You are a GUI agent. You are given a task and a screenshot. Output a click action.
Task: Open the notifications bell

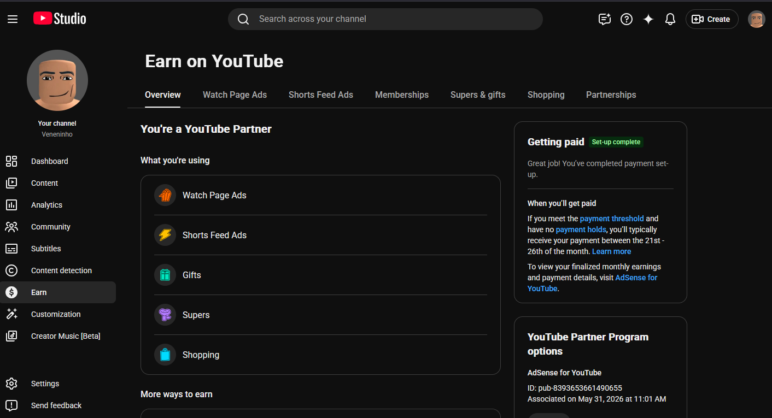click(670, 19)
